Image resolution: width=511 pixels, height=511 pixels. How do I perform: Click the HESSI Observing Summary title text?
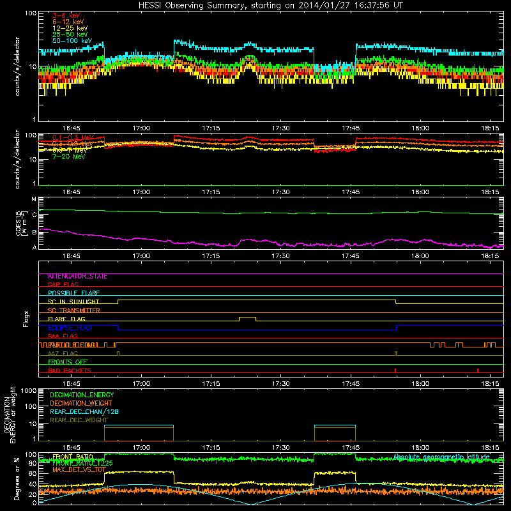(x=271, y=6)
